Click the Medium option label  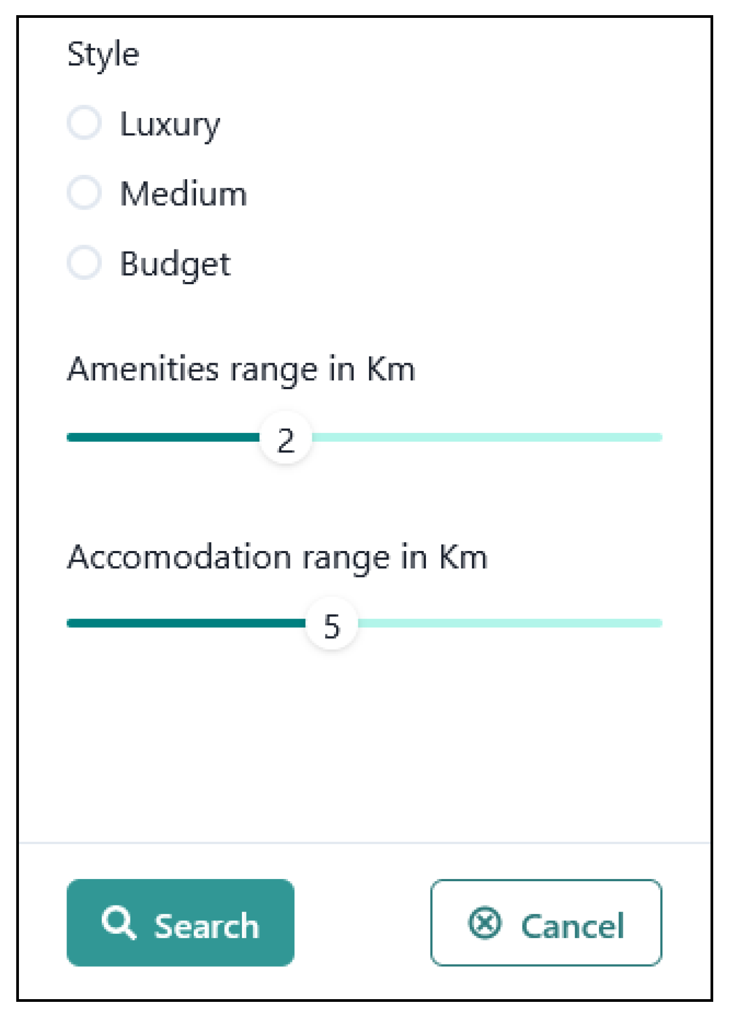pyautogui.click(x=183, y=194)
